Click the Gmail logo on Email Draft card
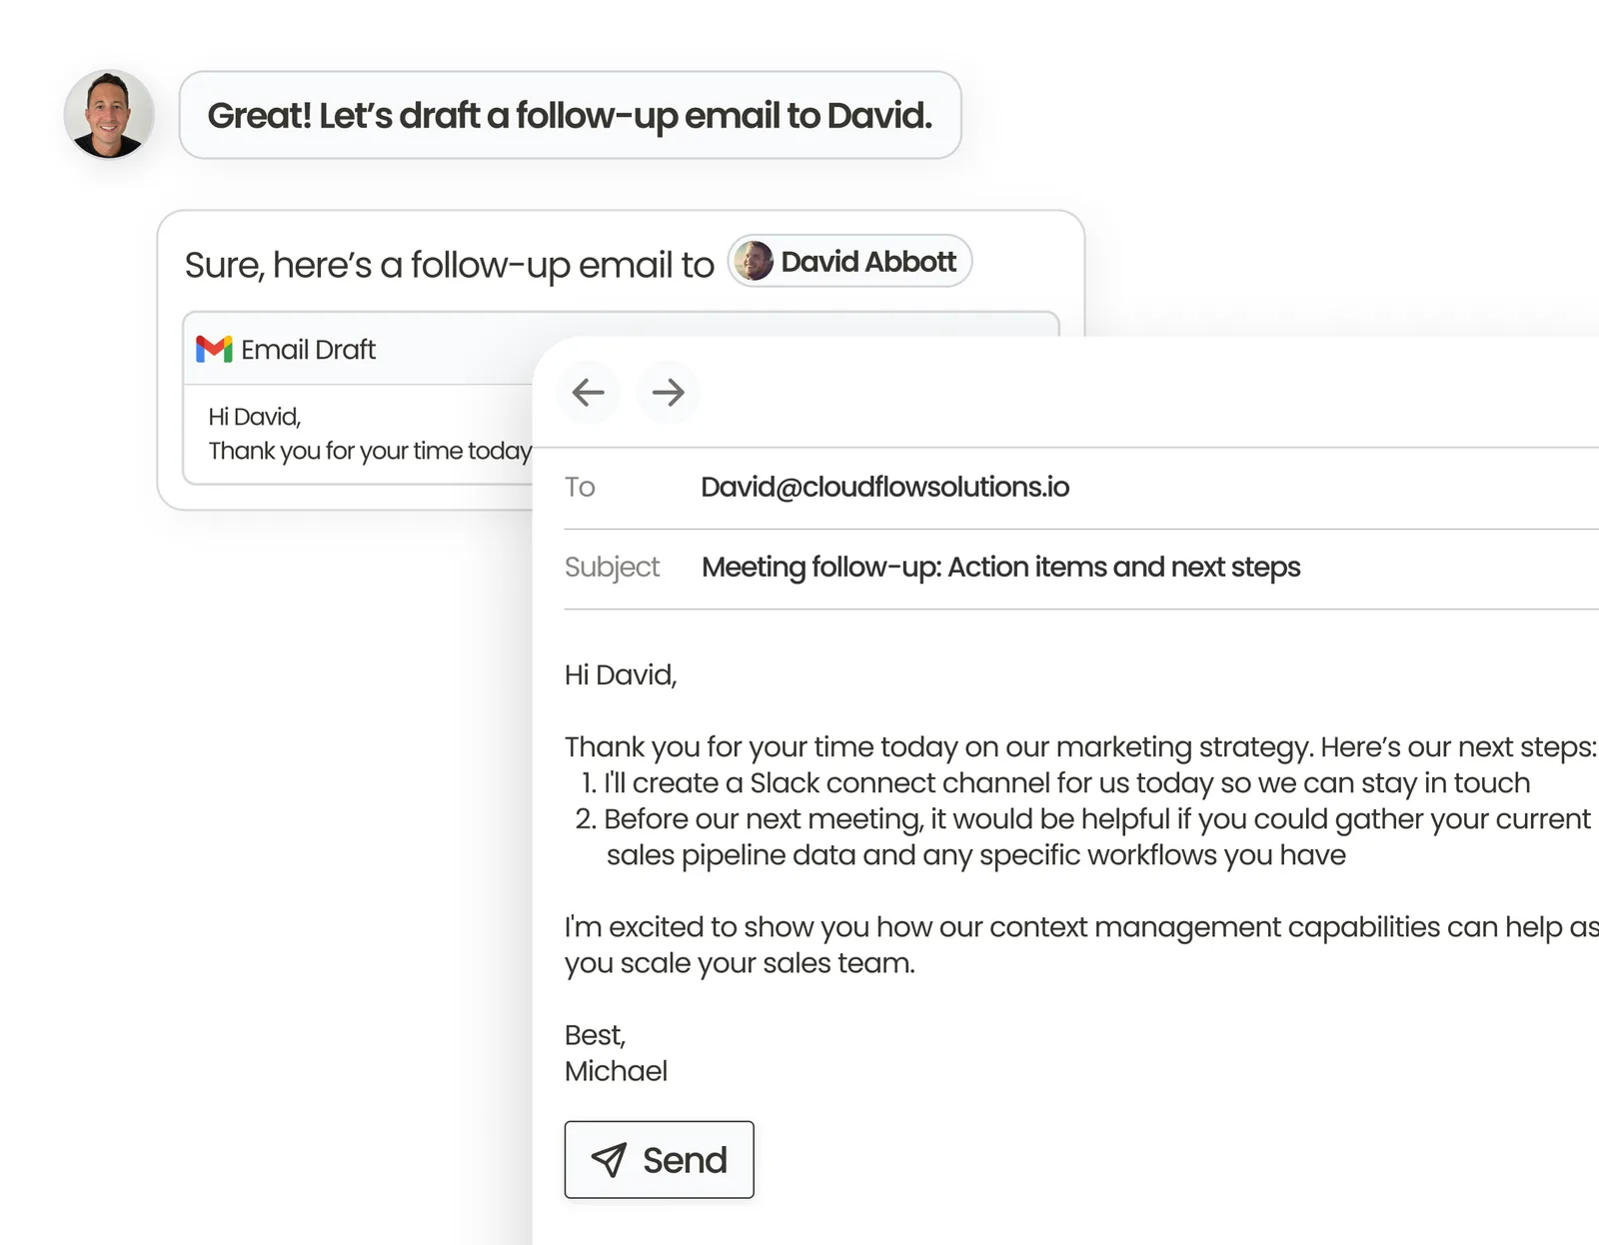 [x=214, y=349]
